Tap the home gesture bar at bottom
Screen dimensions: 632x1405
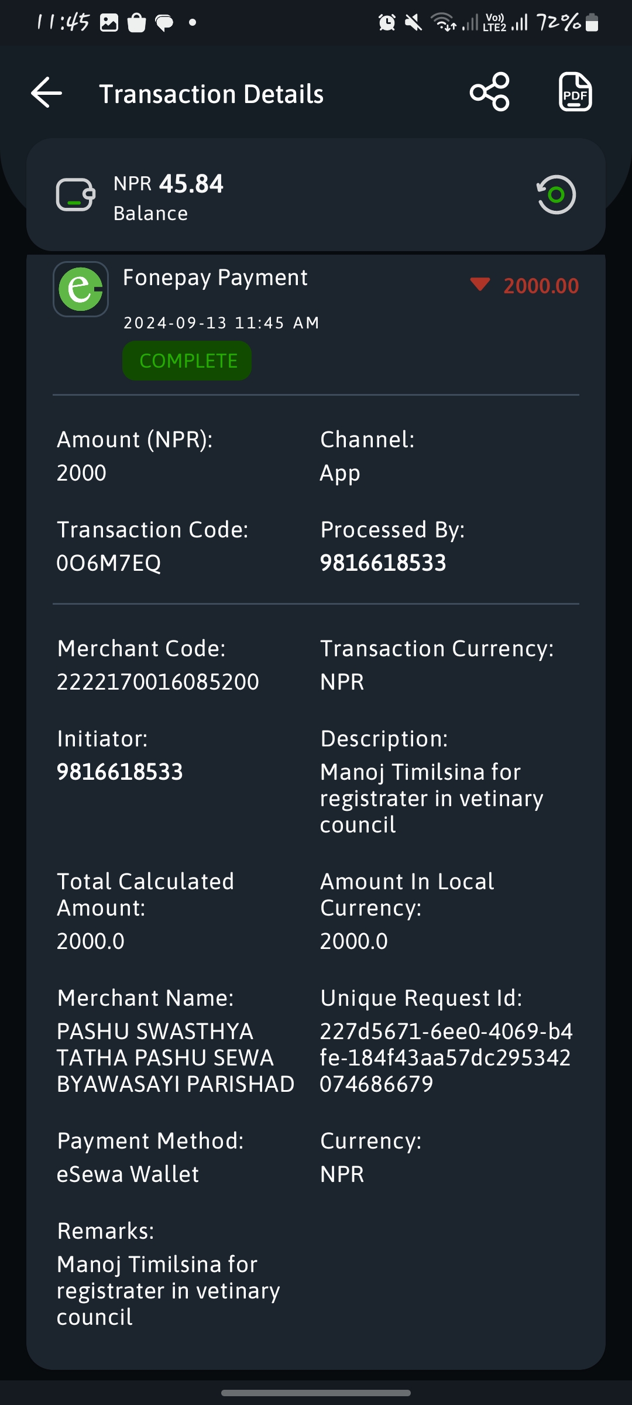316,1393
